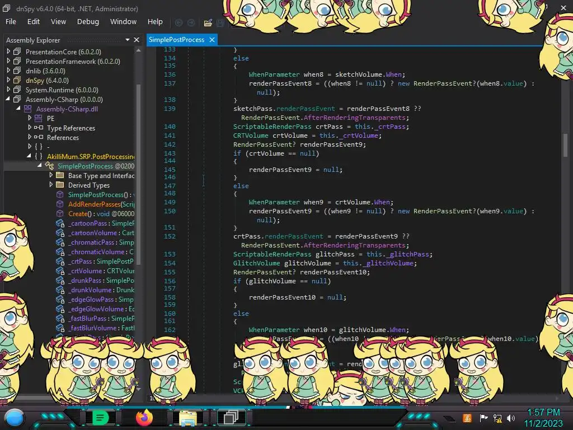Select the _edgeGlowPass field
This screenshot has width=573, height=430.
point(101,299)
